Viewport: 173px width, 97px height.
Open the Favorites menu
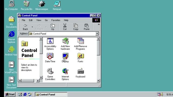(56, 20)
